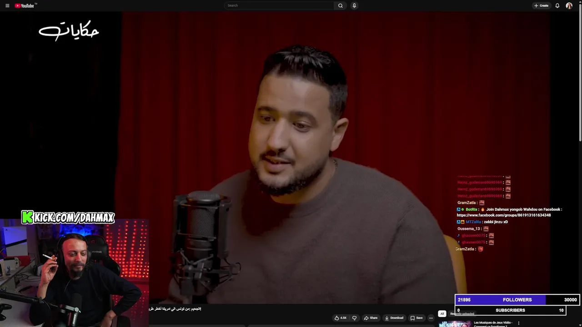Click the Oussema_13 username in chat
This screenshot has width=582, height=327.
[x=469, y=229]
